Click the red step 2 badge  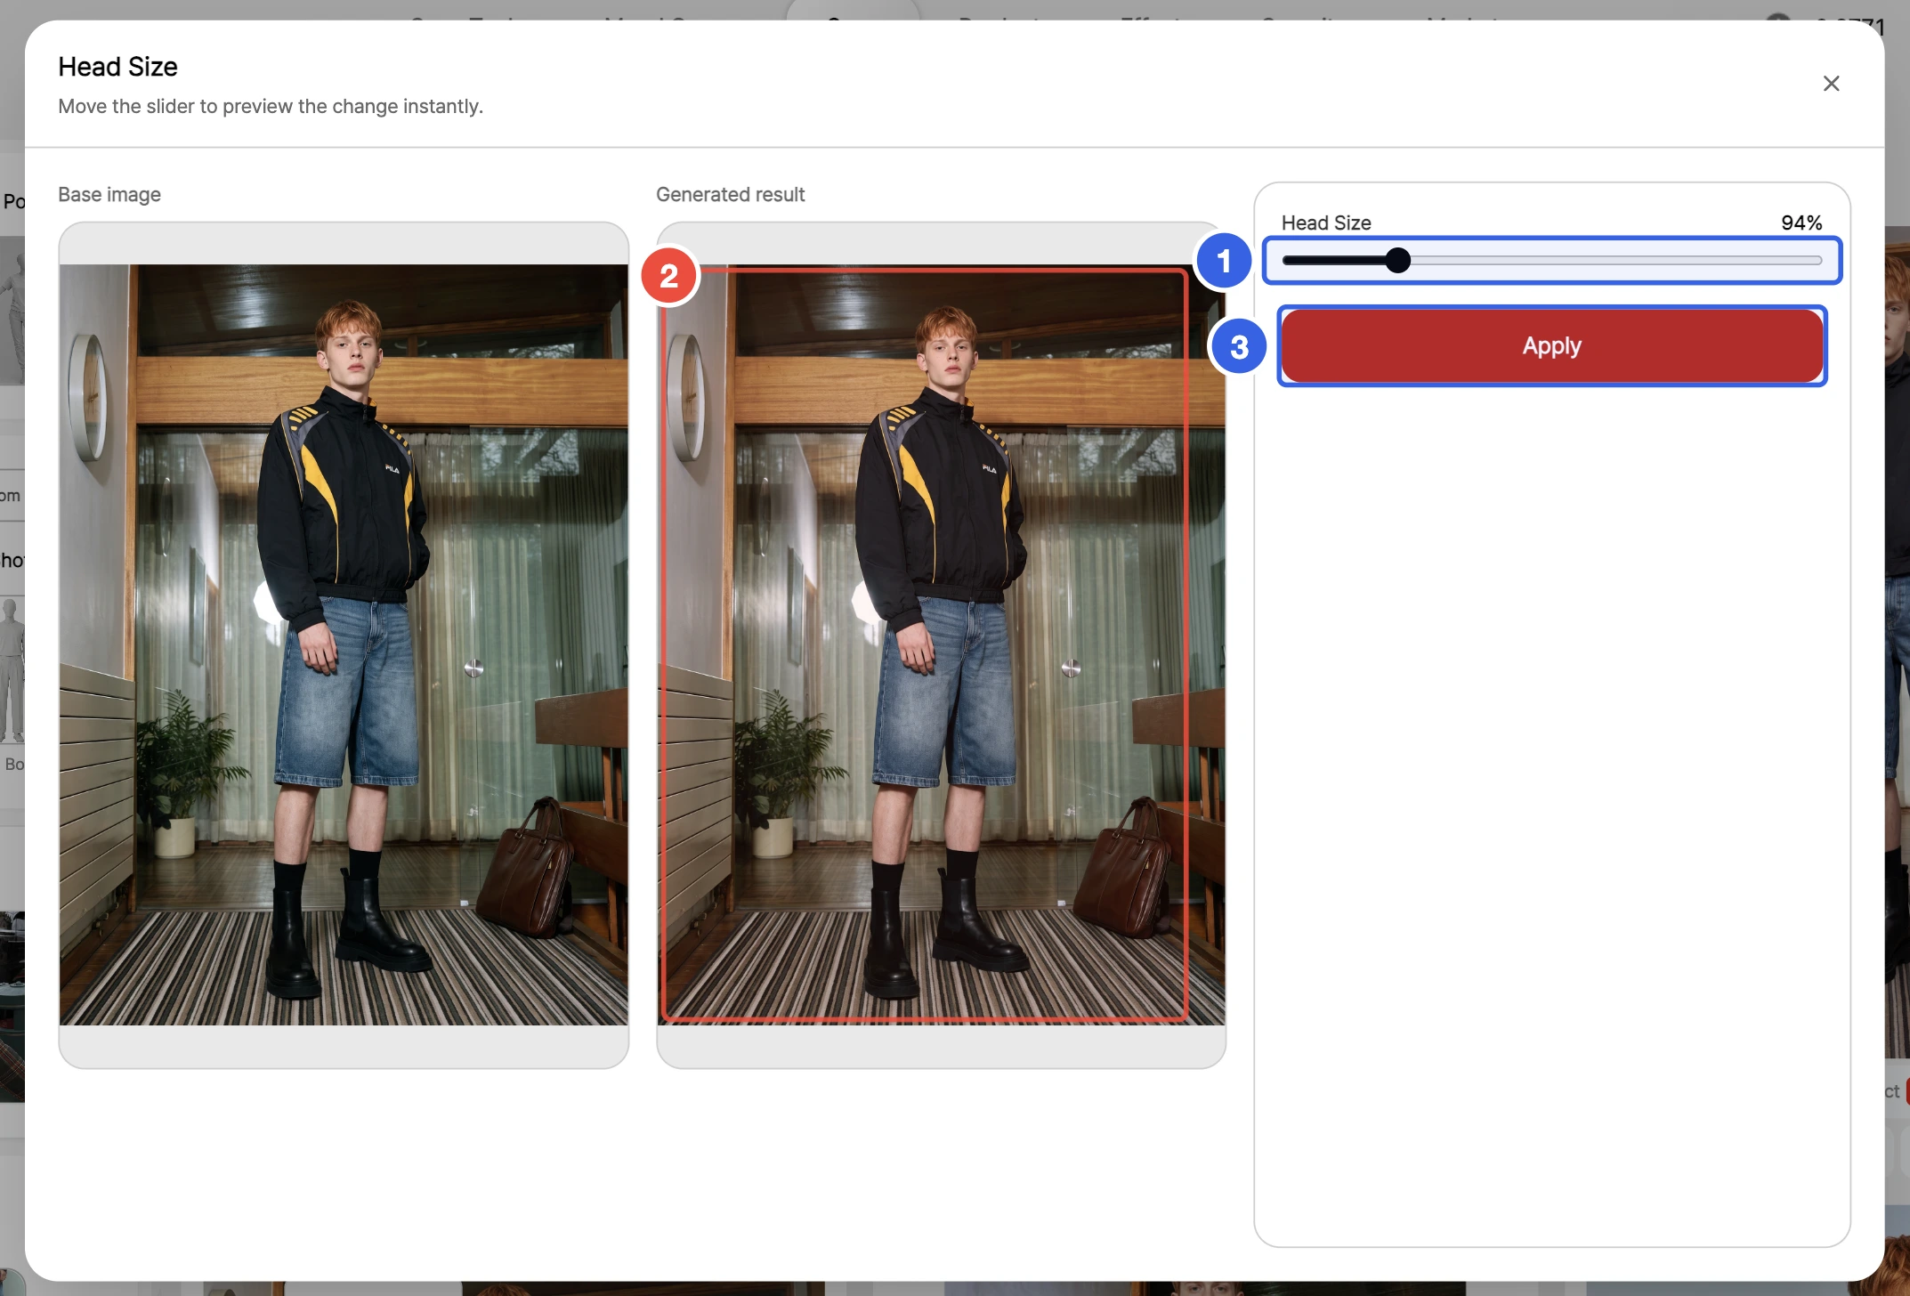tap(669, 276)
